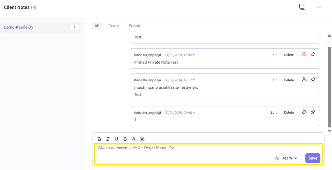The image size is (332, 170).
Task: Open the text color picker
Action: point(134,139)
